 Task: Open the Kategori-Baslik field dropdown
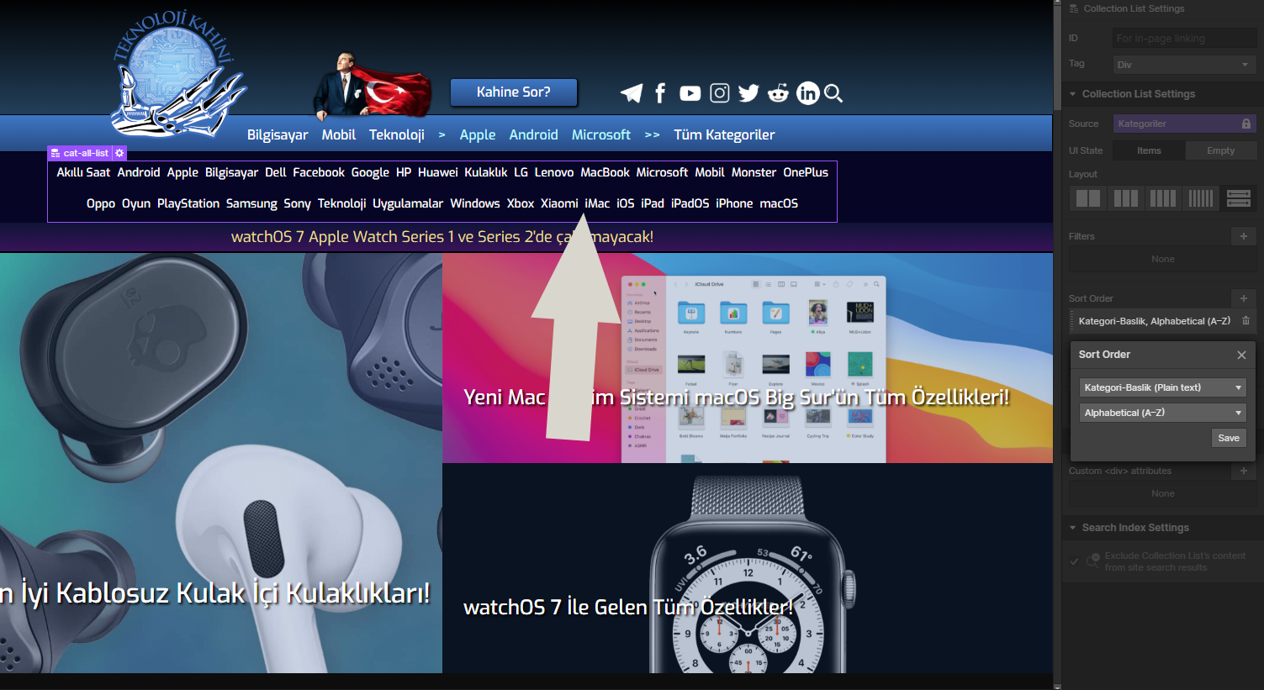pos(1162,387)
